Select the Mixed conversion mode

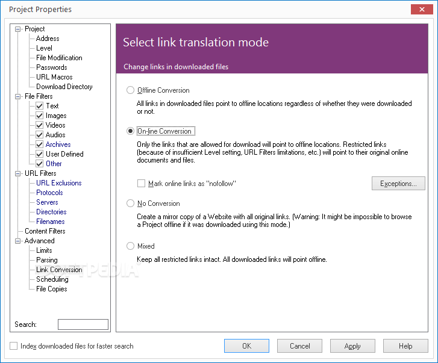click(x=130, y=246)
